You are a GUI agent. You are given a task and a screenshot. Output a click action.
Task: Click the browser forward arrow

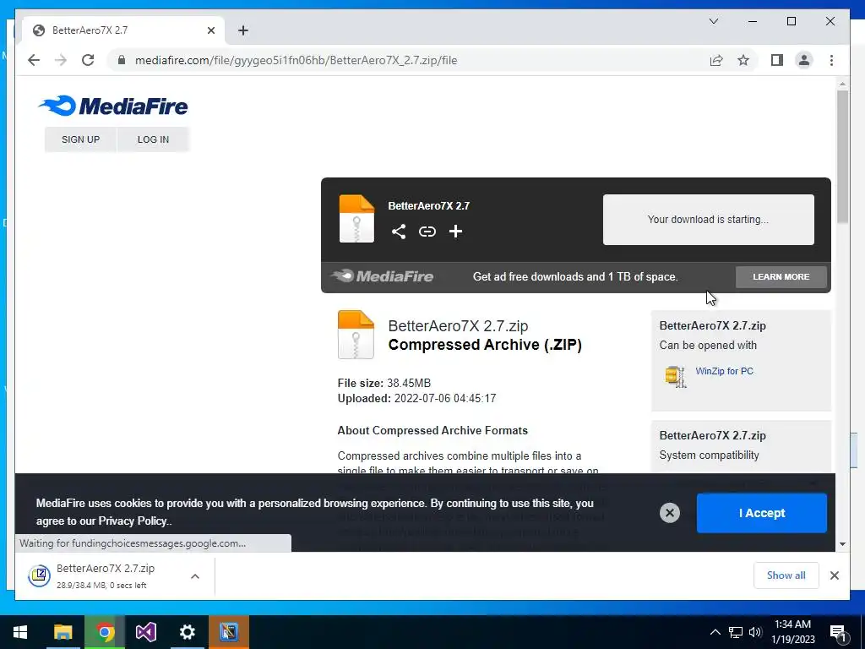pos(61,60)
